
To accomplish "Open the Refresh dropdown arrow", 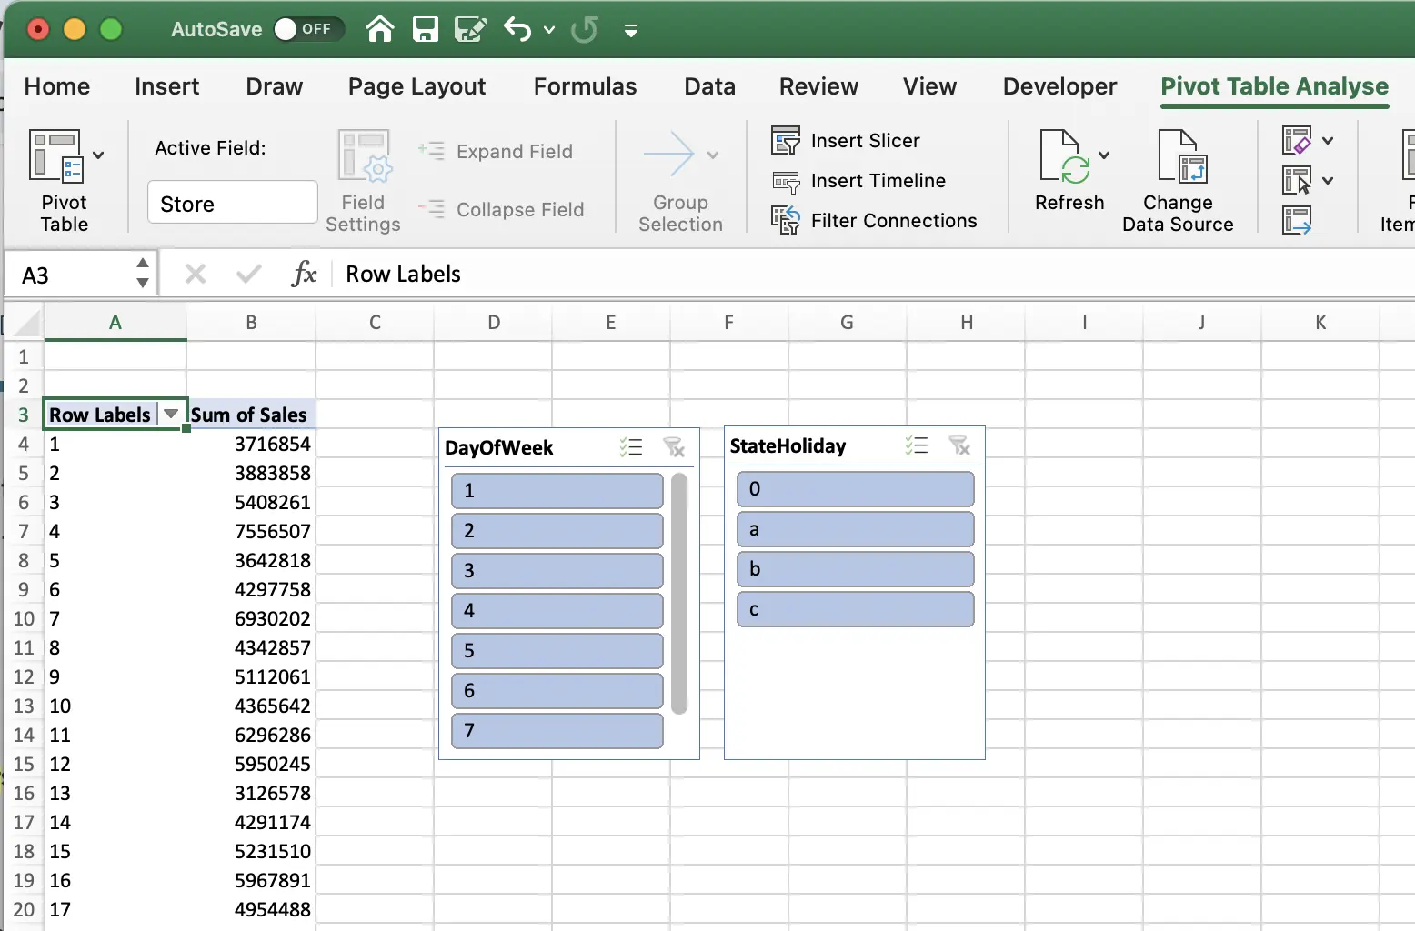I will click(1104, 155).
